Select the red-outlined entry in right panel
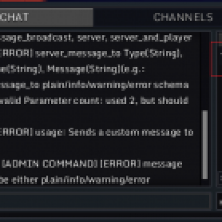222x222 pixels. point(216,59)
